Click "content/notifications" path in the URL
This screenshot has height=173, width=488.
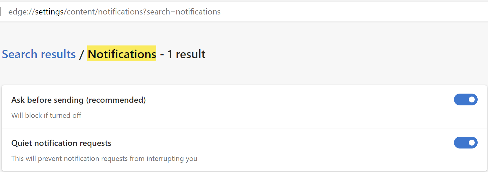coord(105,12)
